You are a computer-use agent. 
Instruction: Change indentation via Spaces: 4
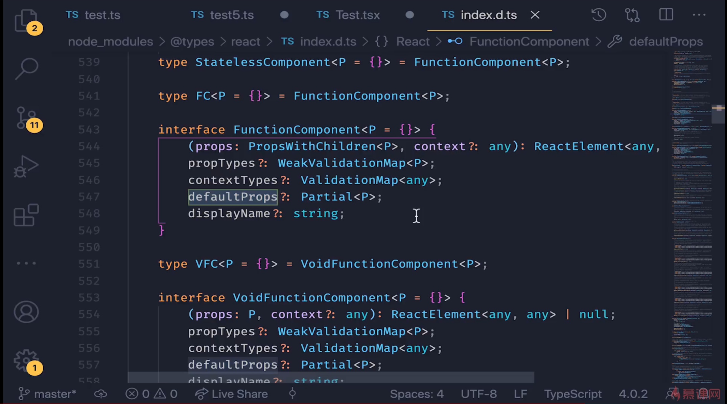click(x=417, y=394)
